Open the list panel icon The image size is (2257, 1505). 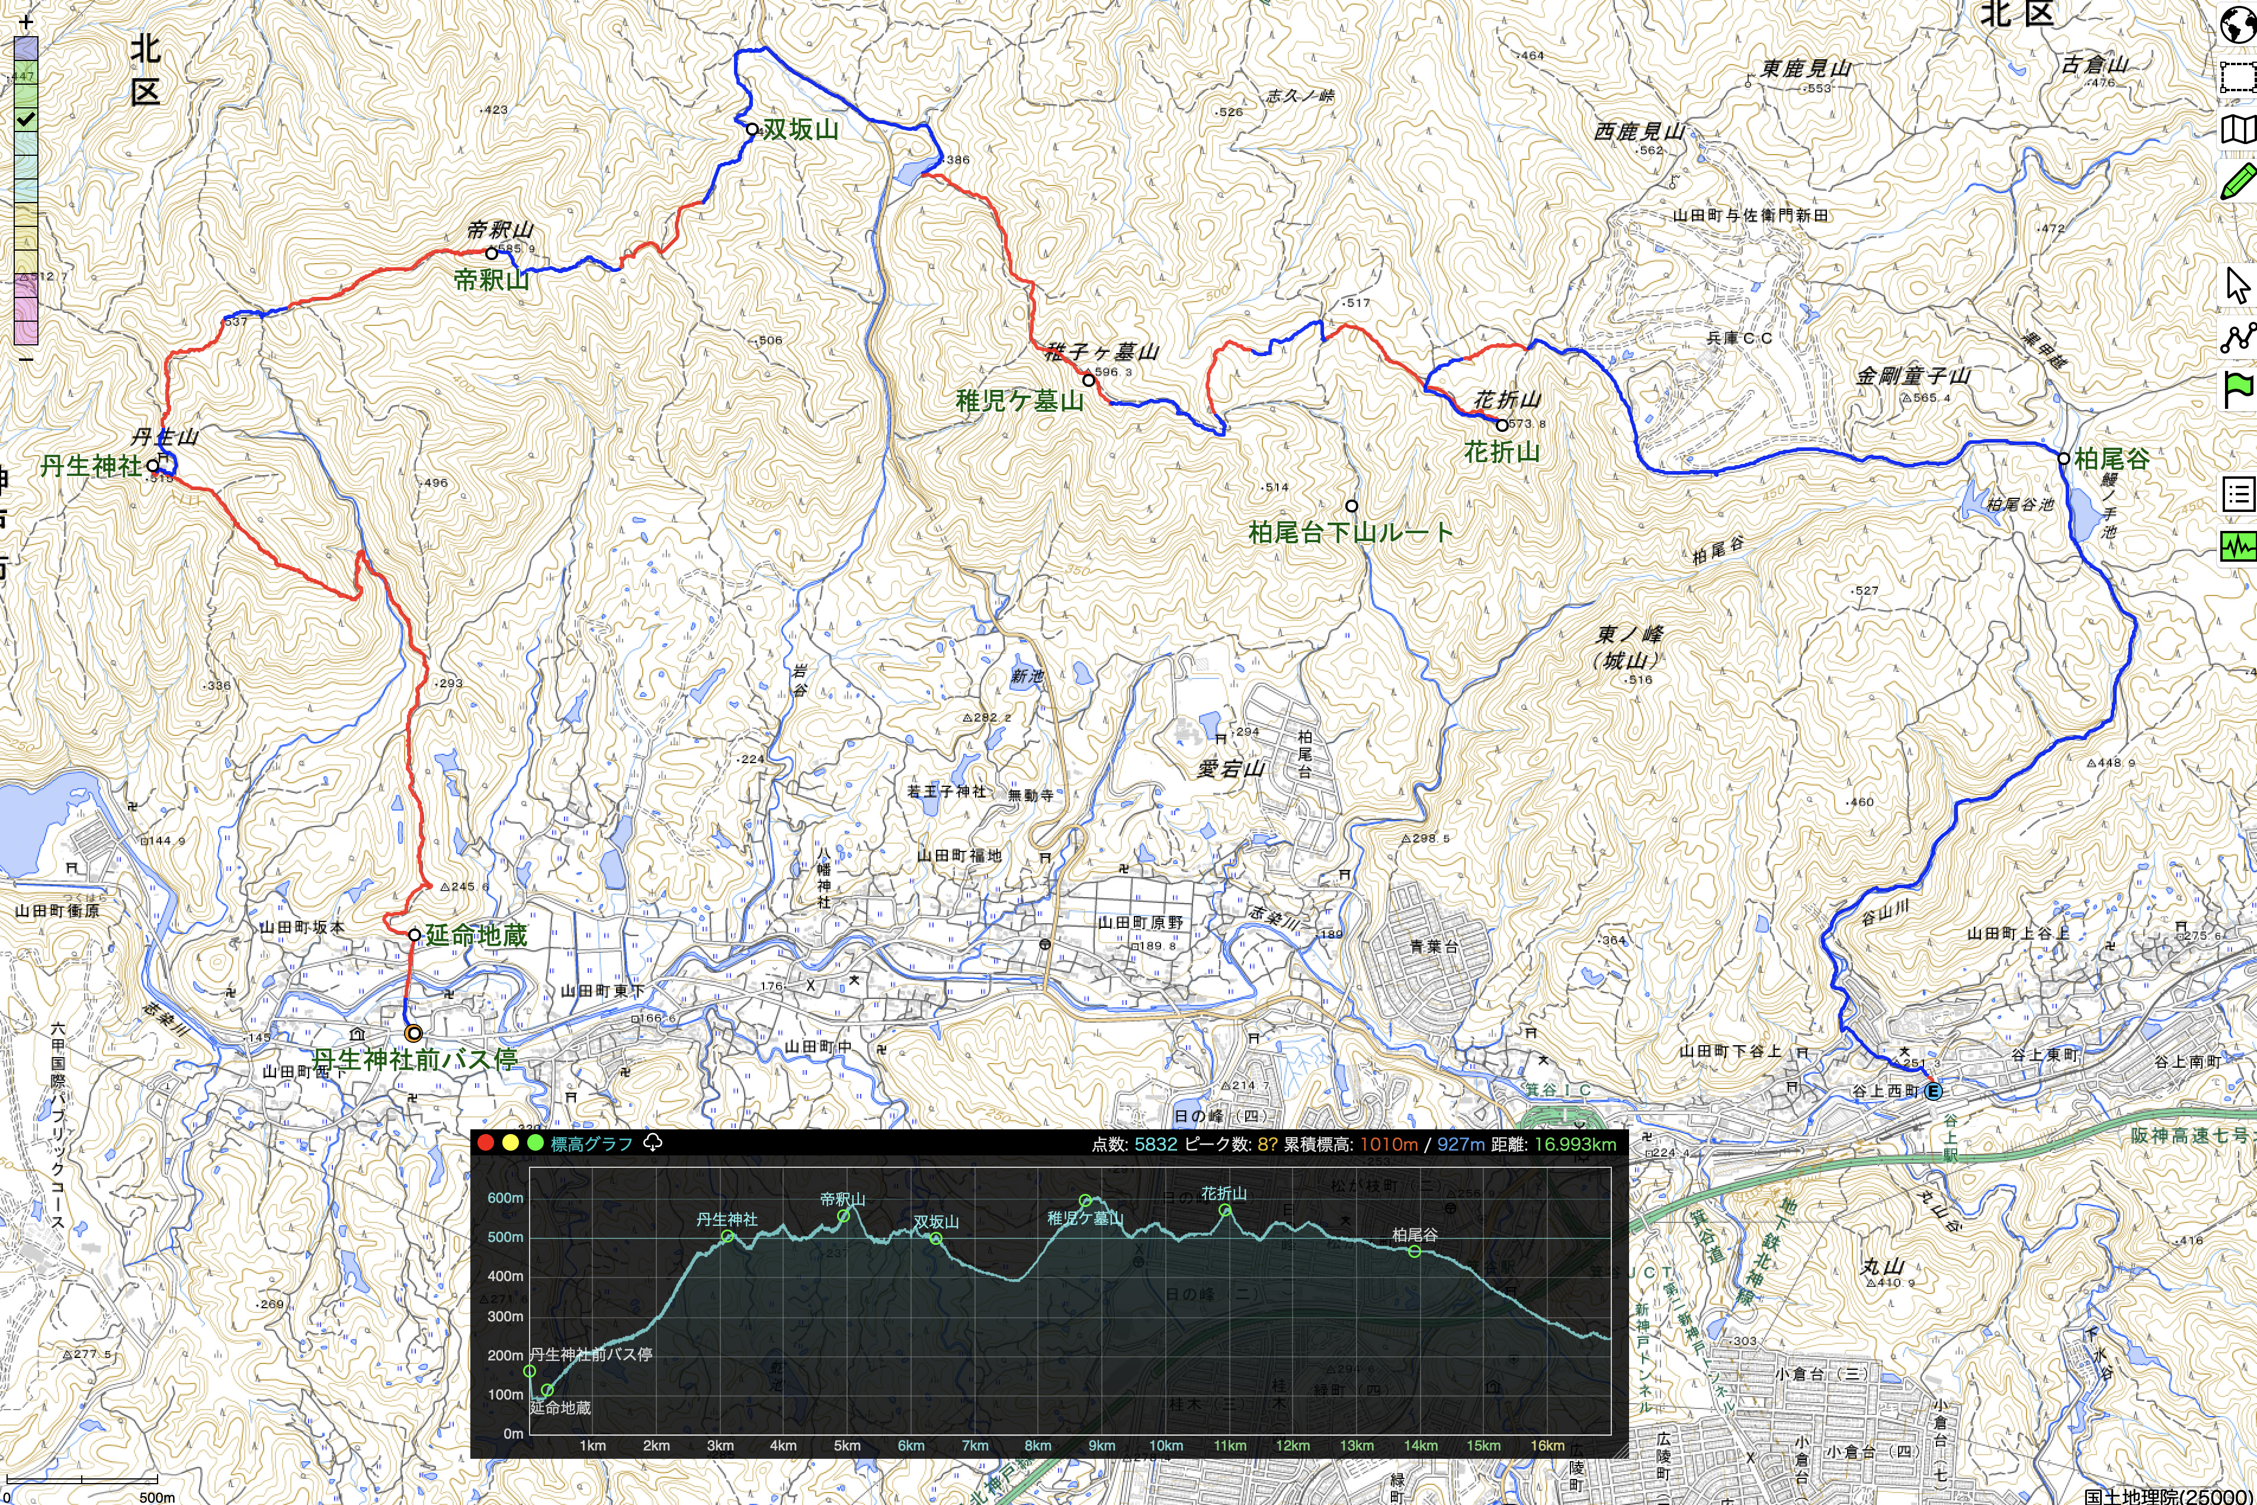coord(2239,494)
